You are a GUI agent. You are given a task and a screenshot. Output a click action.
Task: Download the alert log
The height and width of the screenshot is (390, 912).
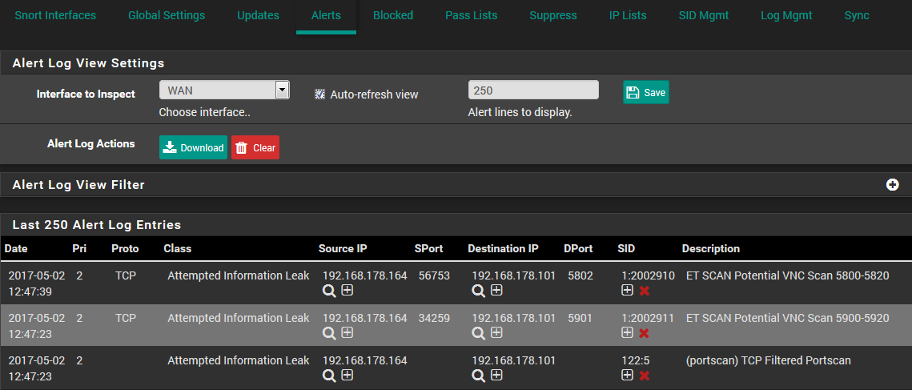[193, 147]
